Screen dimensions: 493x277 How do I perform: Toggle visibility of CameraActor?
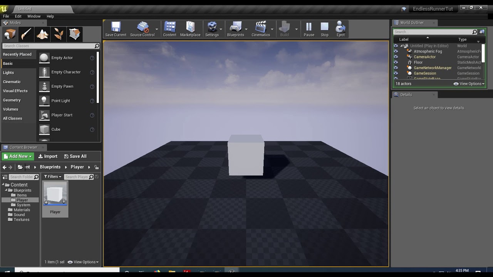click(x=396, y=57)
